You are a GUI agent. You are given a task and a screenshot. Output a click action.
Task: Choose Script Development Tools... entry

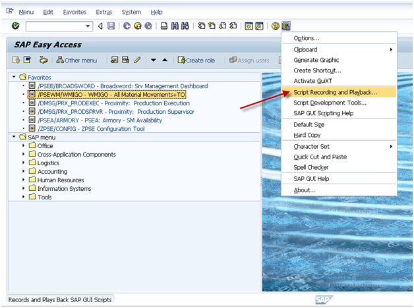point(340,103)
